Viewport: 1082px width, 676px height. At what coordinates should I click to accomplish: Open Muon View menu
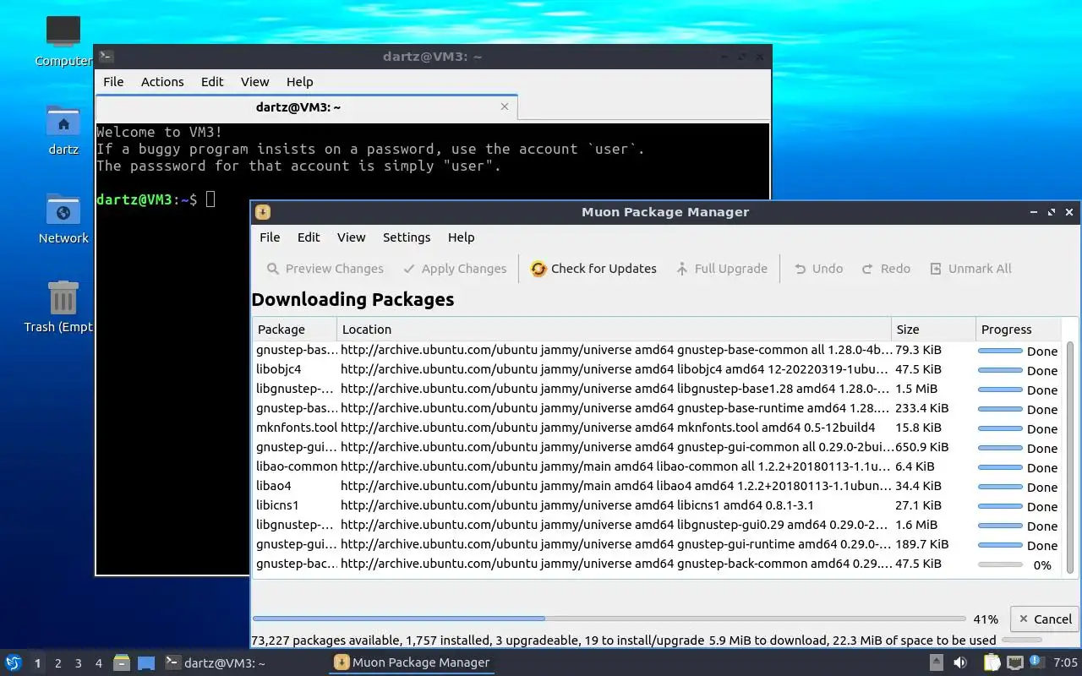point(351,237)
